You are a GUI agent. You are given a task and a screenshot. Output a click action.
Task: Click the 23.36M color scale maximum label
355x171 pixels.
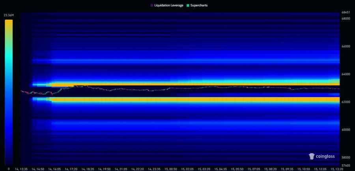[x=9, y=15]
